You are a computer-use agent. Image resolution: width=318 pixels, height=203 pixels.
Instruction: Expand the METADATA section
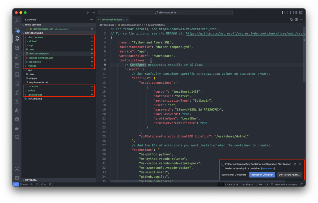(x=31, y=180)
